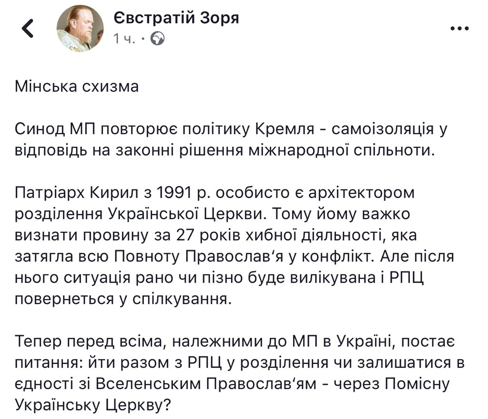This screenshot has height=419, width=488.
Task: Click the "1 ч." post timestamp
Action: coord(125,40)
